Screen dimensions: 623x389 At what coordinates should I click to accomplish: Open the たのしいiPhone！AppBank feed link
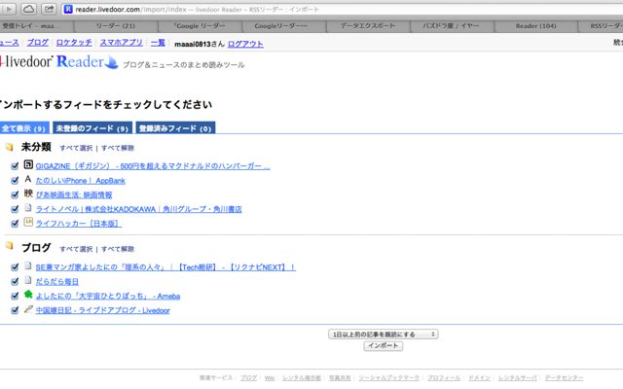tap(80, 181)
